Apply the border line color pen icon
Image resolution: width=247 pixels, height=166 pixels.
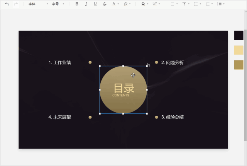coord(155,4)
